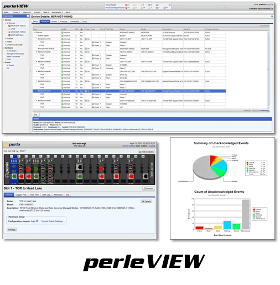This screenshot has width=280, height=285.
Task: Click the help info icon beside Configuration Jumper
Action: [37, 221]
